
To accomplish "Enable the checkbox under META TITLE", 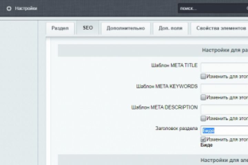I will pyautogui.click(x=203, y=76).
